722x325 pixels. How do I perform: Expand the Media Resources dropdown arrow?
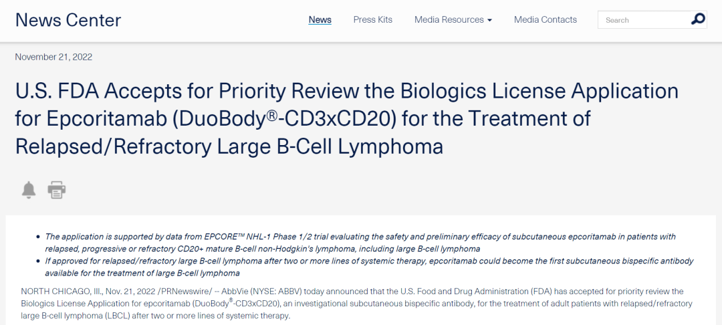click(489, 20)
